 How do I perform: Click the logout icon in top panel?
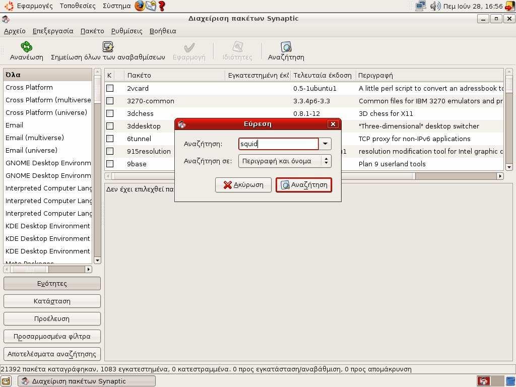(x=509, y=6)
